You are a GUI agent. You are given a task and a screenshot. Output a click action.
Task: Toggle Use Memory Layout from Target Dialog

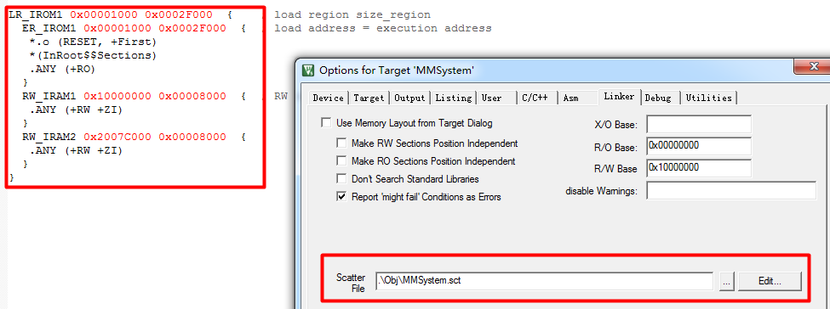327,123
